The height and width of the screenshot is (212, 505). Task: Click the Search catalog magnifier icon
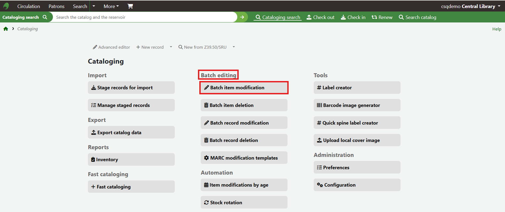[x=401, y=17]
